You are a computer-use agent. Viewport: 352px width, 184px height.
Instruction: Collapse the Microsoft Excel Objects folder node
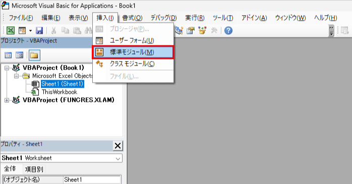click(x=16, y=76)
